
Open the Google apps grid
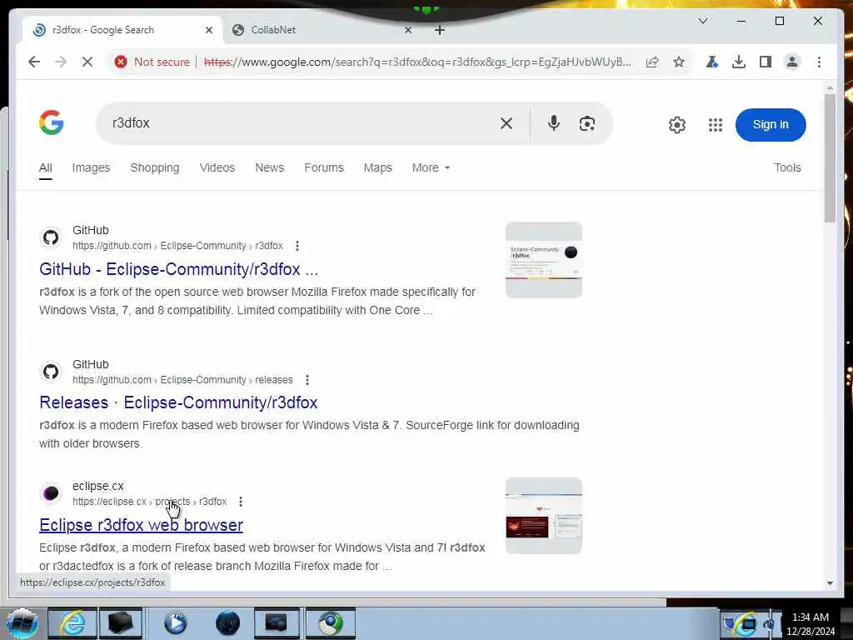click(716, 125)
